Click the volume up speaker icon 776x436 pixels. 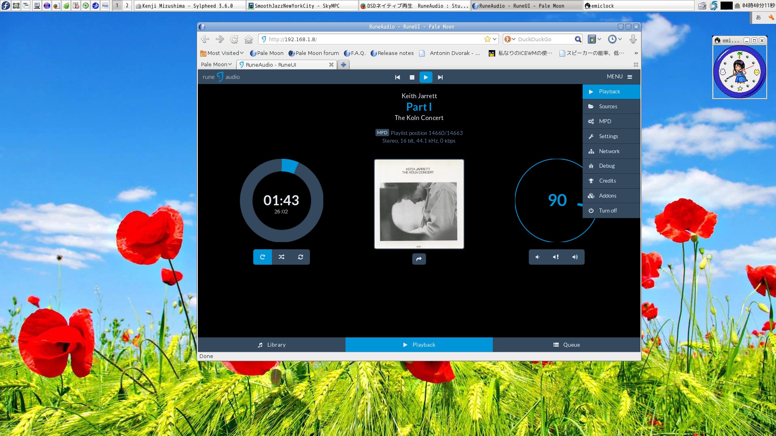(575, 257)
